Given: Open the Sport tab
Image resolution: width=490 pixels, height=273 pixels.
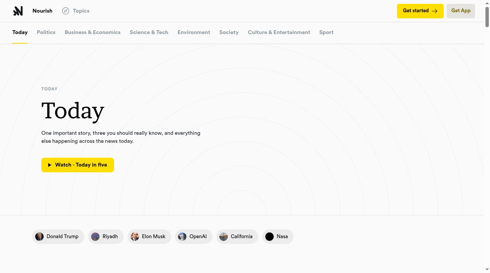Looking at the screenshot, I should (327, 33).
